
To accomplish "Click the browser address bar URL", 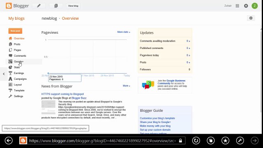I will point(102,141).
